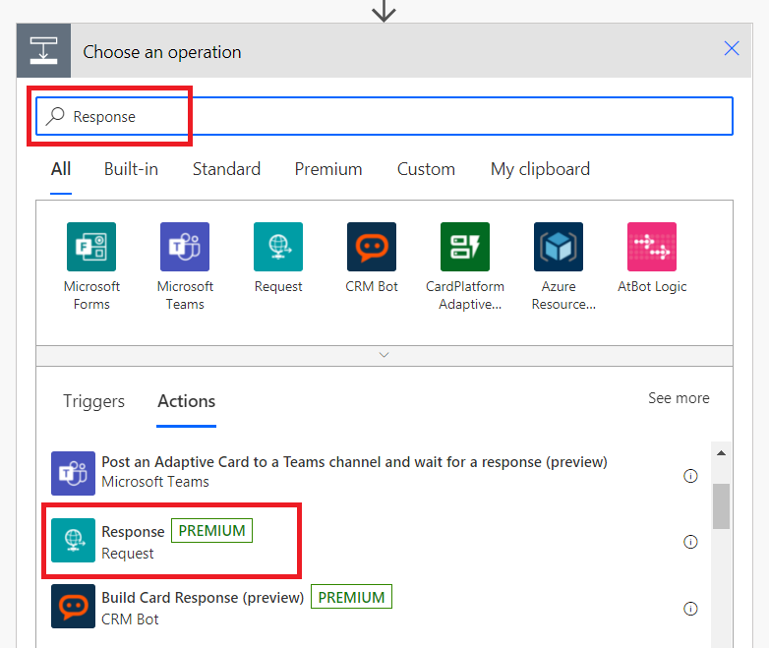This screenshot has height=648, width=769.
Task: Show info for Post an Adaptive Card action
Action: coord(690,476)
